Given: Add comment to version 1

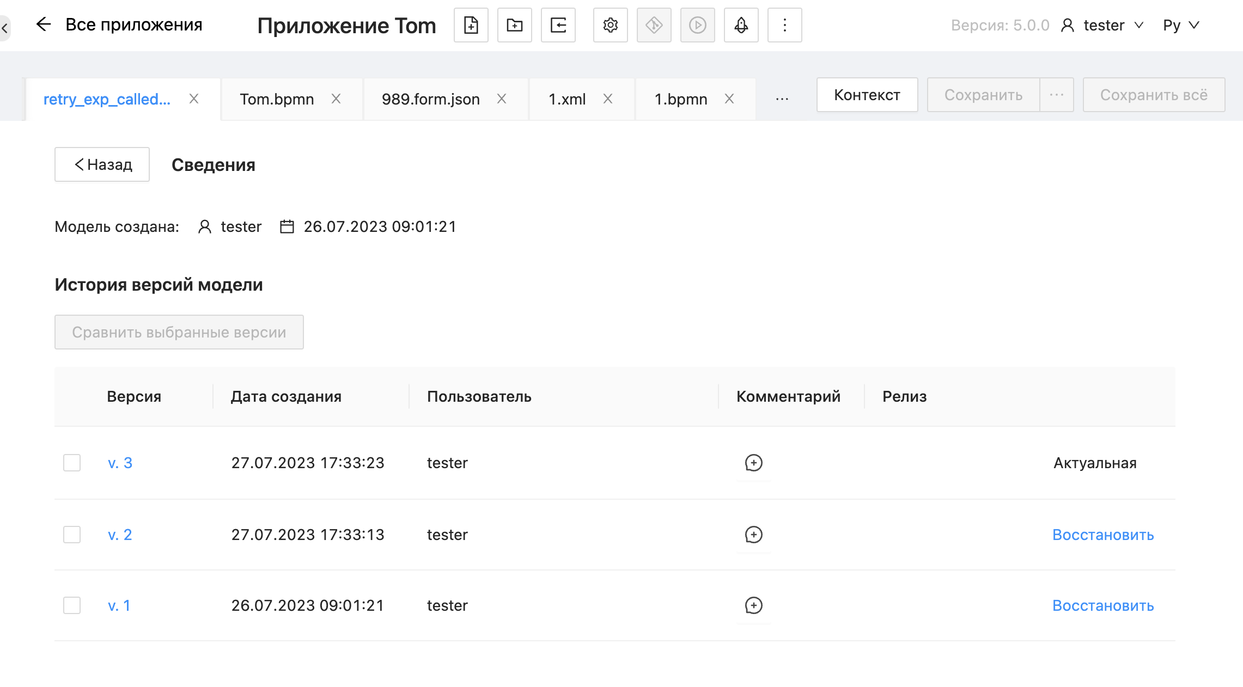Looking at the screenshot, I should pos(753,605).
